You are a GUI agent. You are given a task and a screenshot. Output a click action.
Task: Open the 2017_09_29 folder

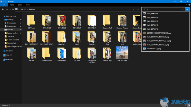[77, 22]
